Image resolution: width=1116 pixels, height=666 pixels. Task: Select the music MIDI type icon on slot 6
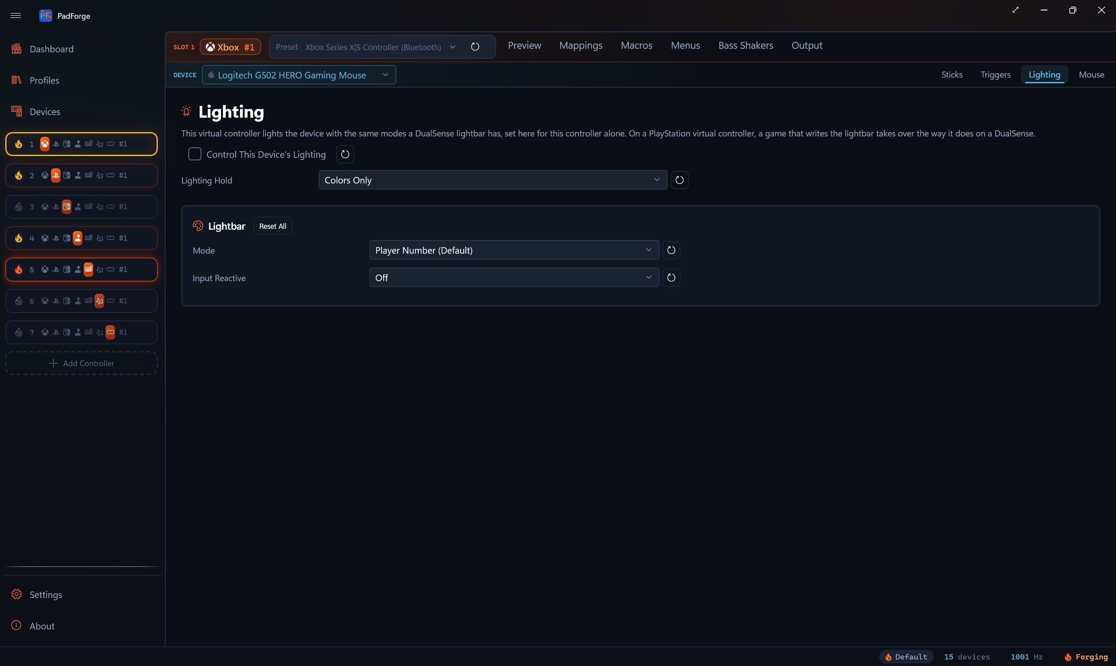[99, 301]
